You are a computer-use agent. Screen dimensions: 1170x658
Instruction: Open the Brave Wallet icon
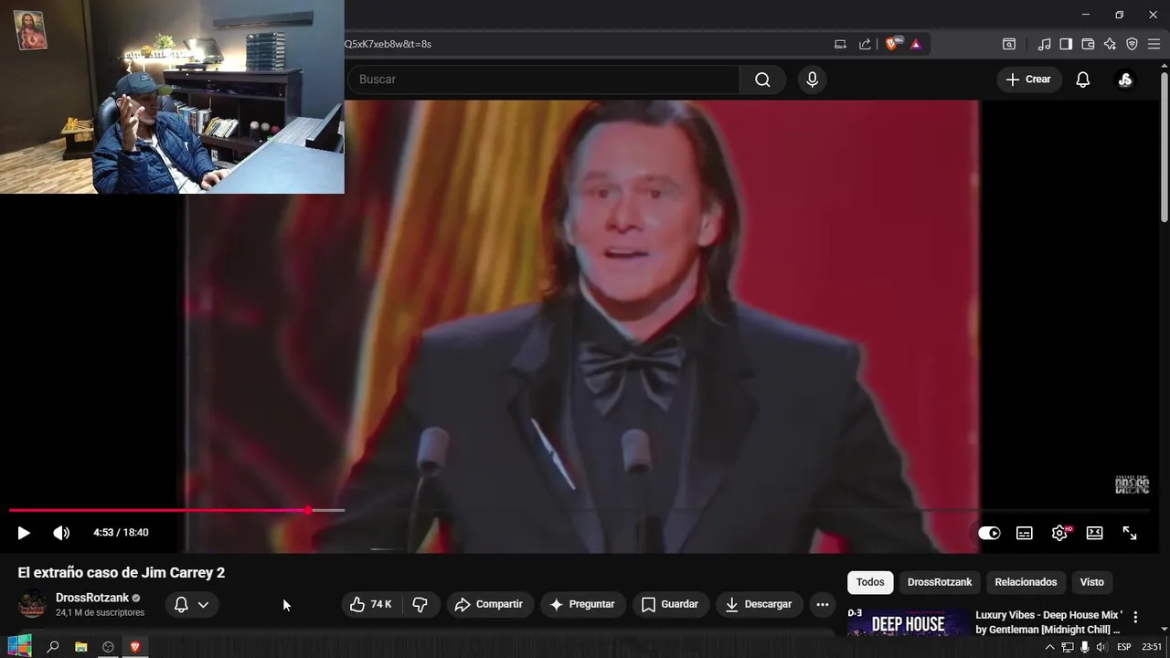coord(1088,44)
